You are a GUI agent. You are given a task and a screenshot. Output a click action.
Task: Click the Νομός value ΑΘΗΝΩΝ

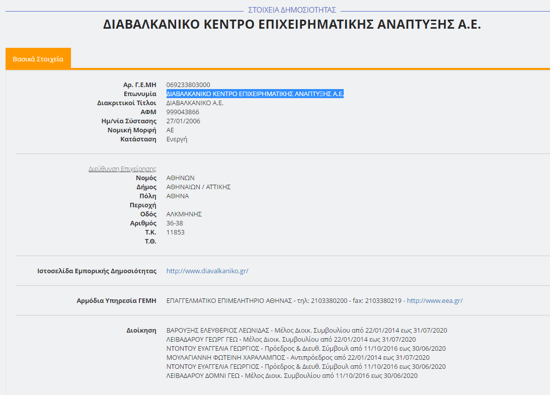click(180, 178)
